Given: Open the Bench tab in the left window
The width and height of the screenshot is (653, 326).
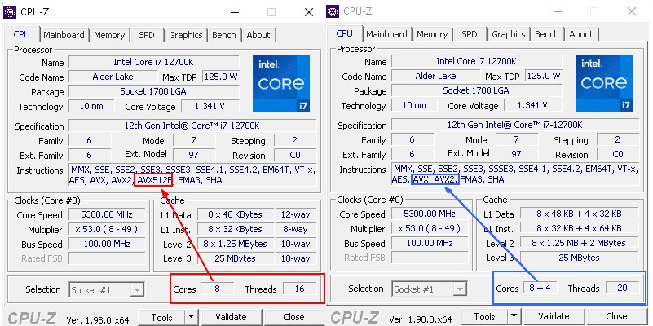Looking at the screenshot, I should coord(224,35).
